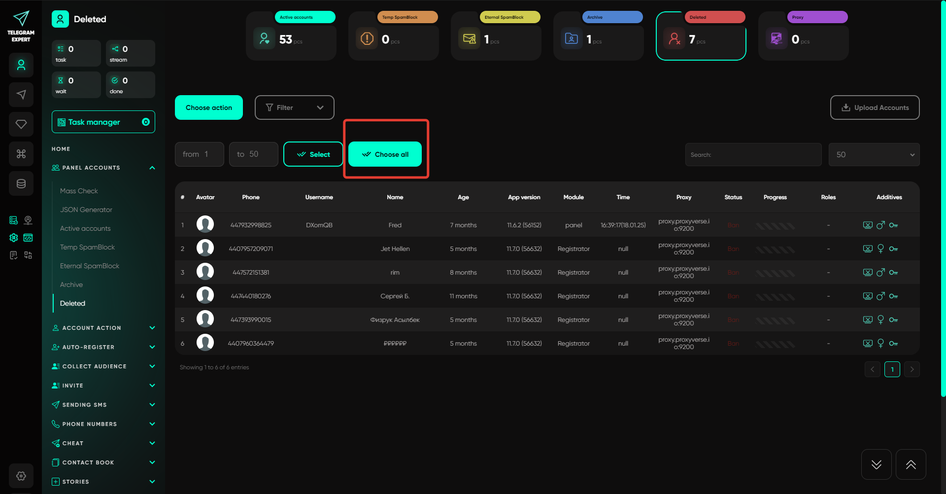Toggle selection with the Choose all button
This screenshot has width=946, height=494.
(385, 154)
